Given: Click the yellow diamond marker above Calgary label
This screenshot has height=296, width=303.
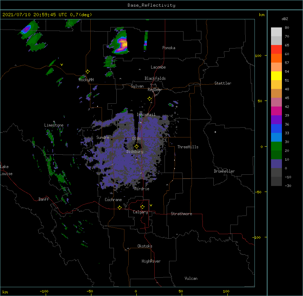Looking at the screenshot, I should [142, 207].
